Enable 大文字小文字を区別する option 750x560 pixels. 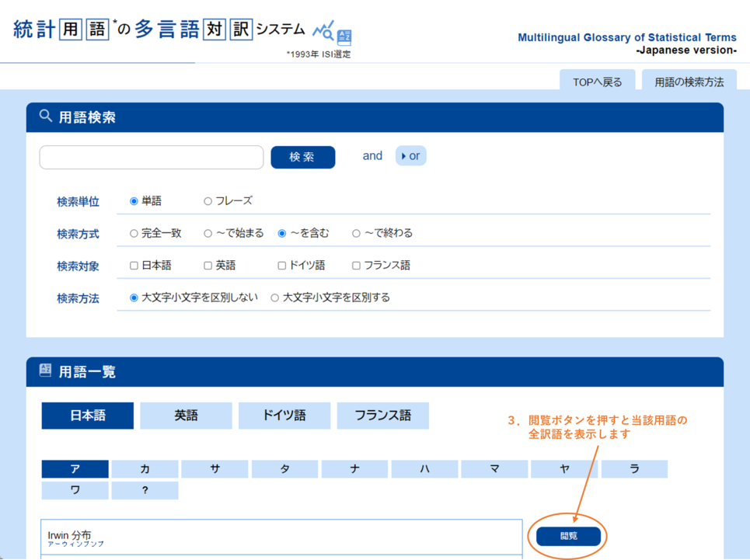pyautogui.click(x=274, y=297)
